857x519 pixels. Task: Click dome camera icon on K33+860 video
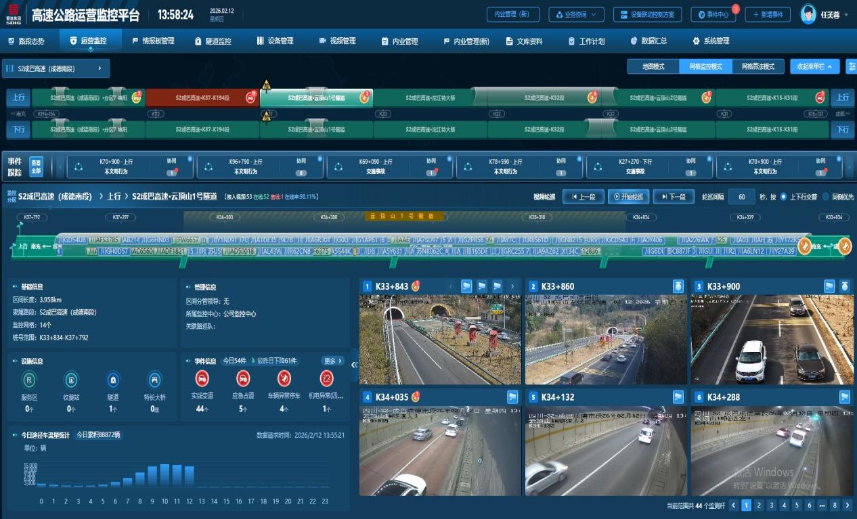678,286
